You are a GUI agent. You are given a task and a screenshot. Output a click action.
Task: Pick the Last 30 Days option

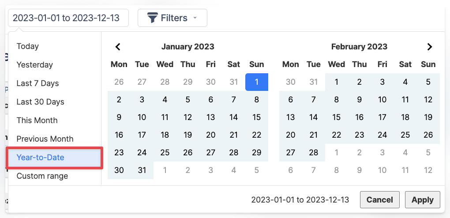[x=41, y=102]
